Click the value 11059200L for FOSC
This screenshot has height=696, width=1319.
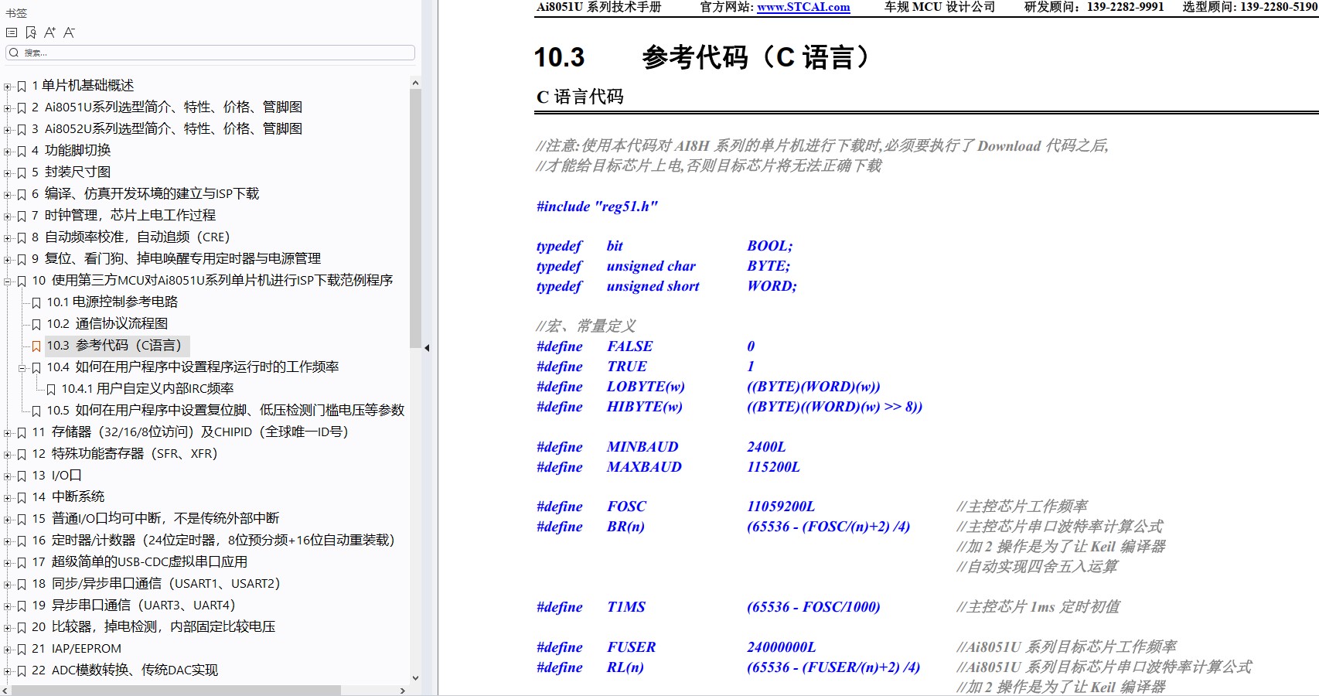coord(781,507)
